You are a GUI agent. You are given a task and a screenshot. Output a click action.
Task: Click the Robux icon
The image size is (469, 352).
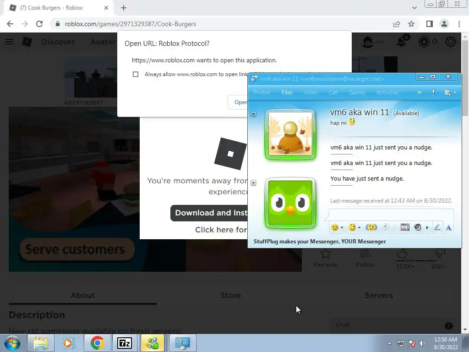pos(424,42)
